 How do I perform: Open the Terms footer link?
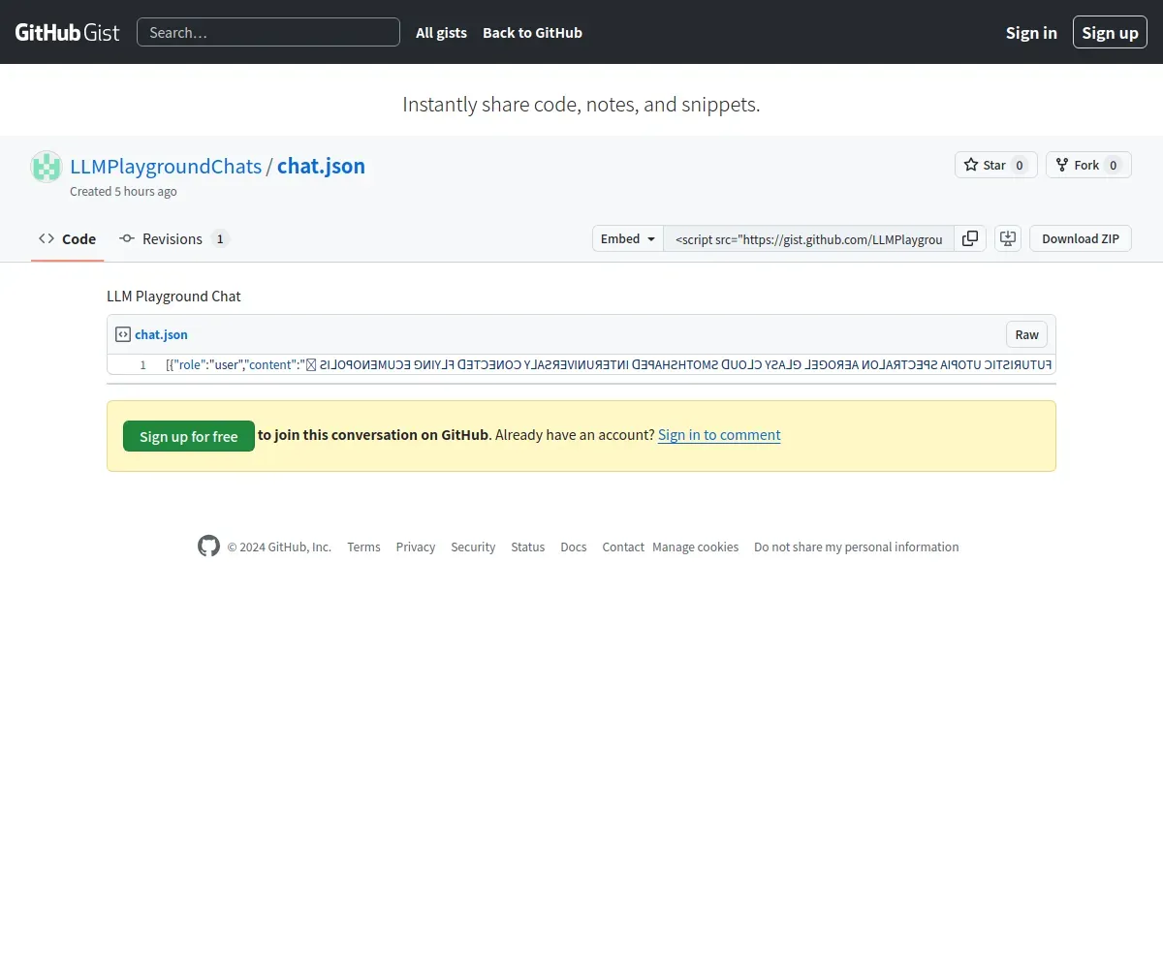363,547
